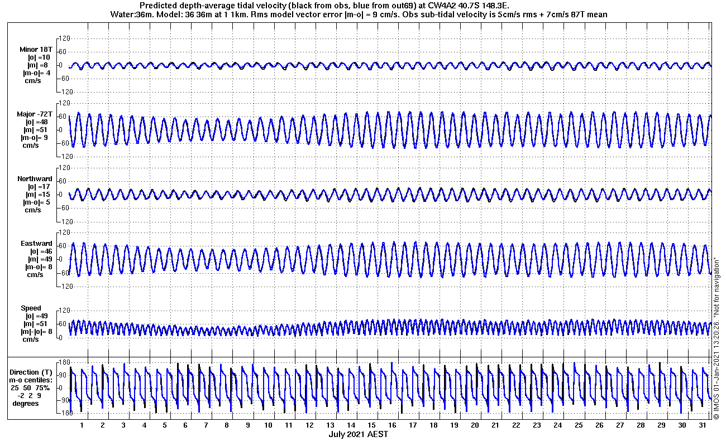
Task: Click '|m-o|= 8' in the Eastward panel
Action: 39,267
